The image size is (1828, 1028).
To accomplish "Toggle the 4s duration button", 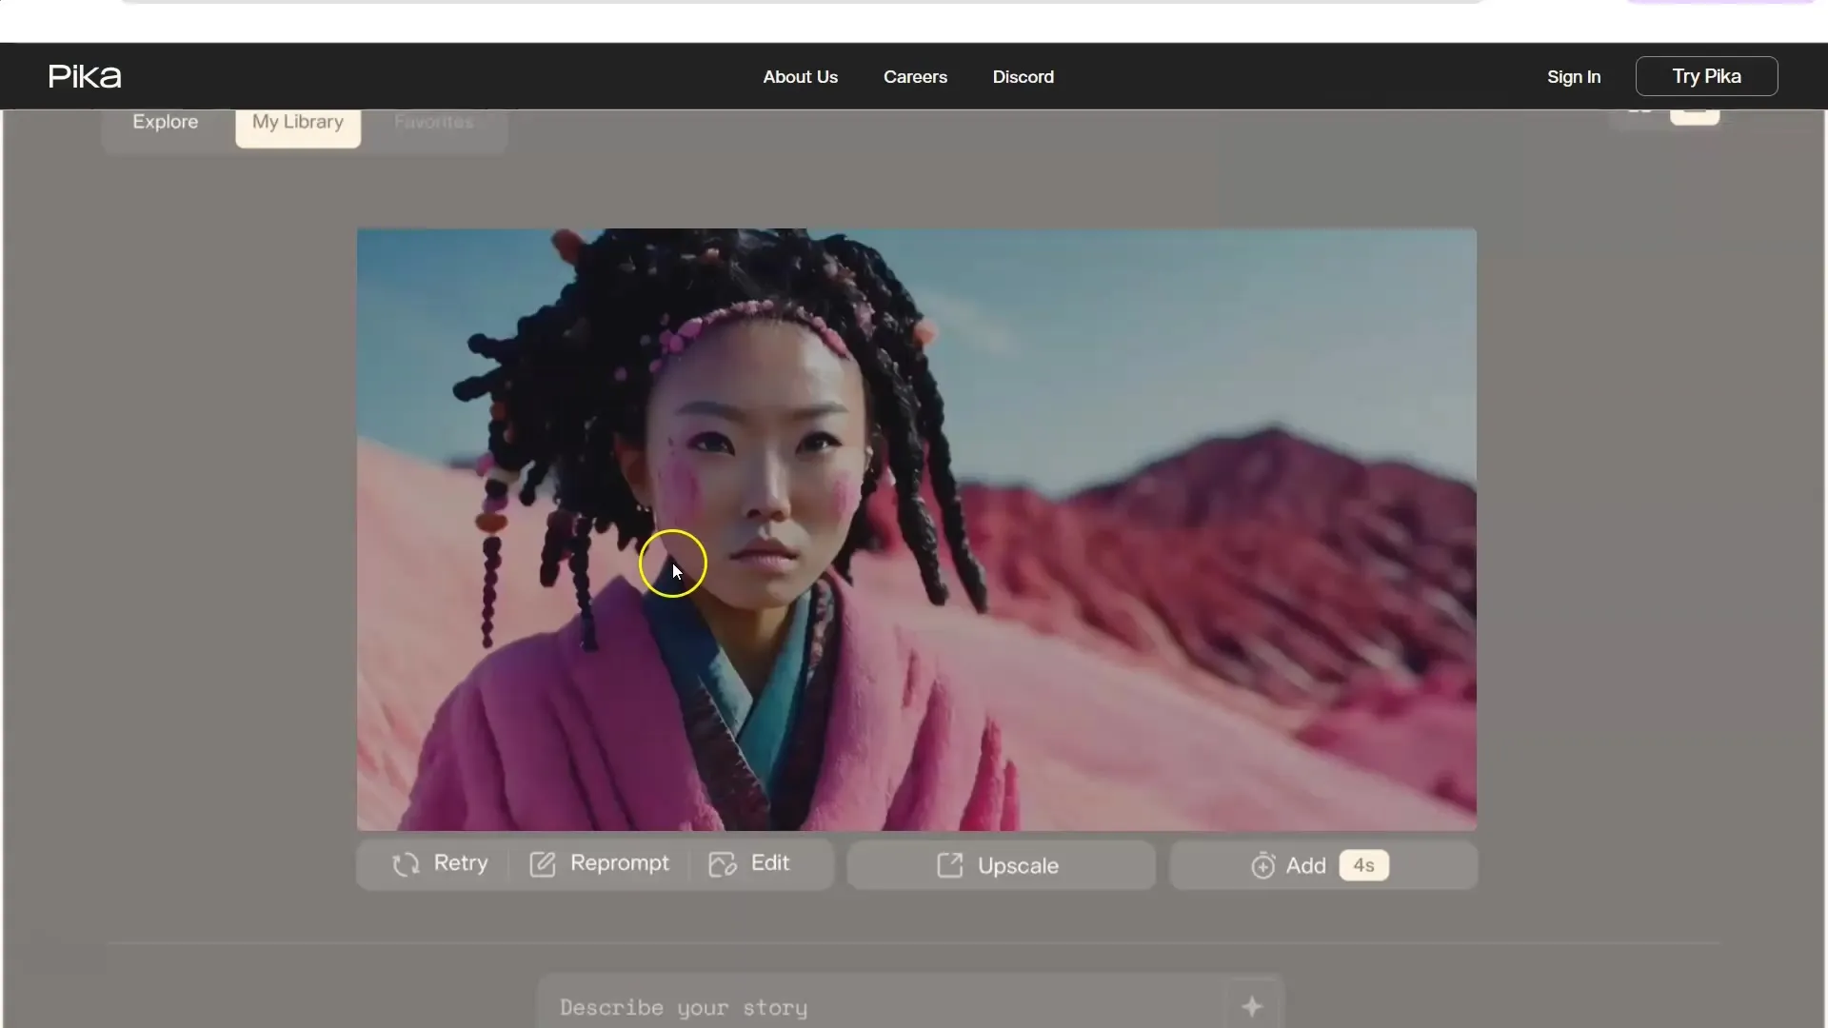I will [x=1362, y=865].
